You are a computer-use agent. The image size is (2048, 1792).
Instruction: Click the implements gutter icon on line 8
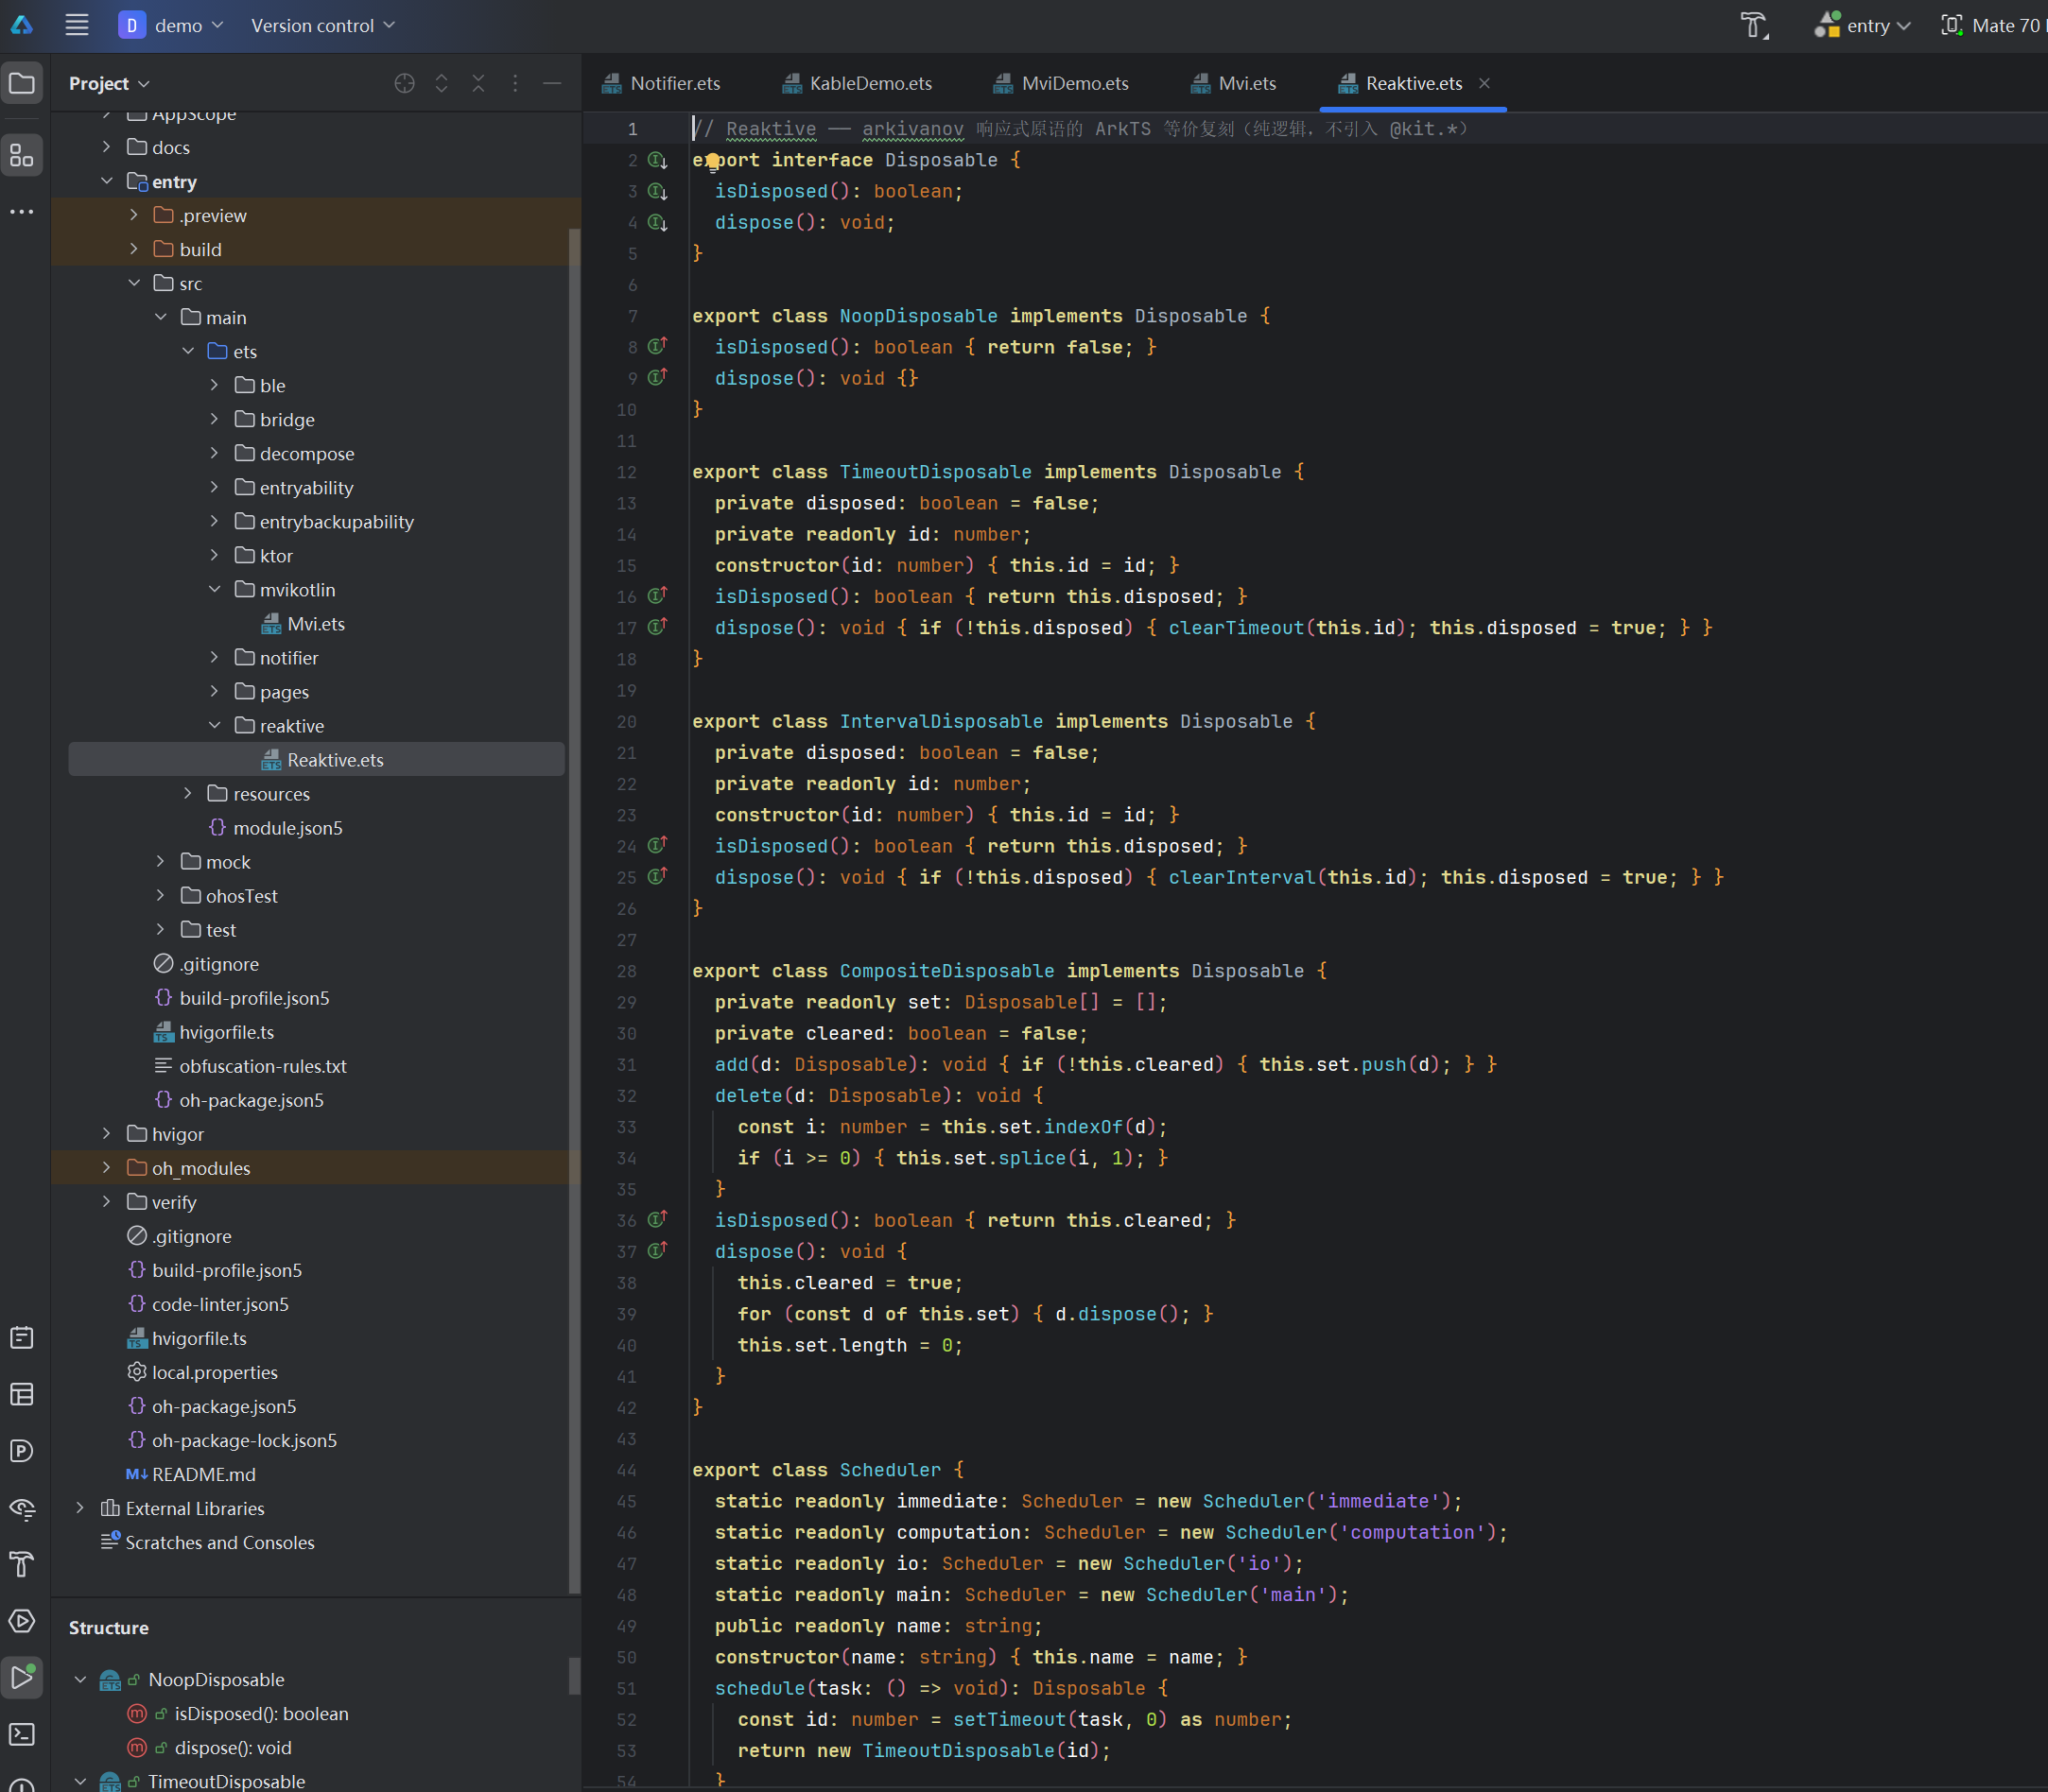657,346
